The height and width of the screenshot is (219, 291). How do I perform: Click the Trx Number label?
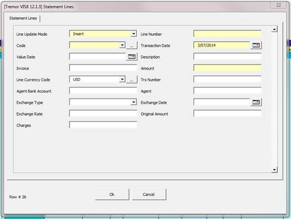150,80
